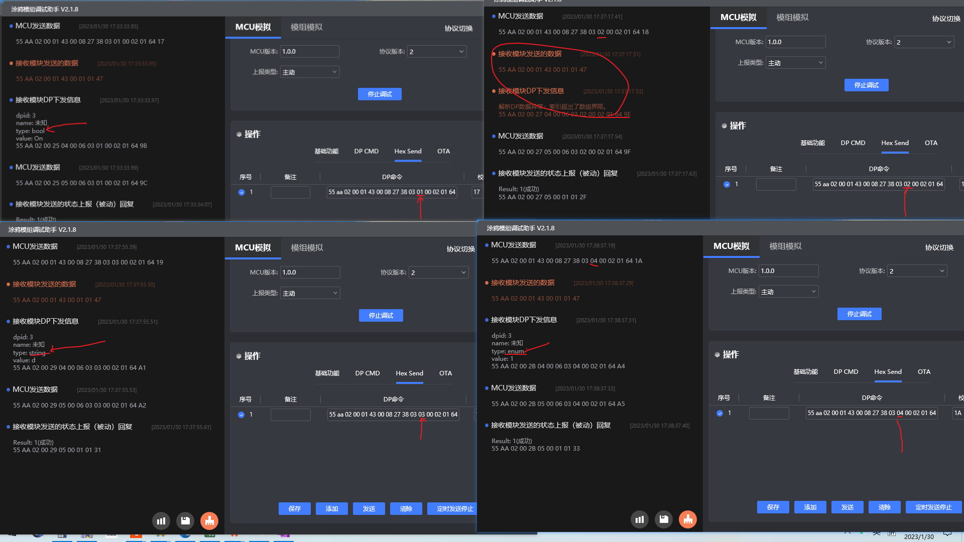Toggle row 1 checkbox in top-right window
Screen dimensions: 964x542
[x=727, y=184]
